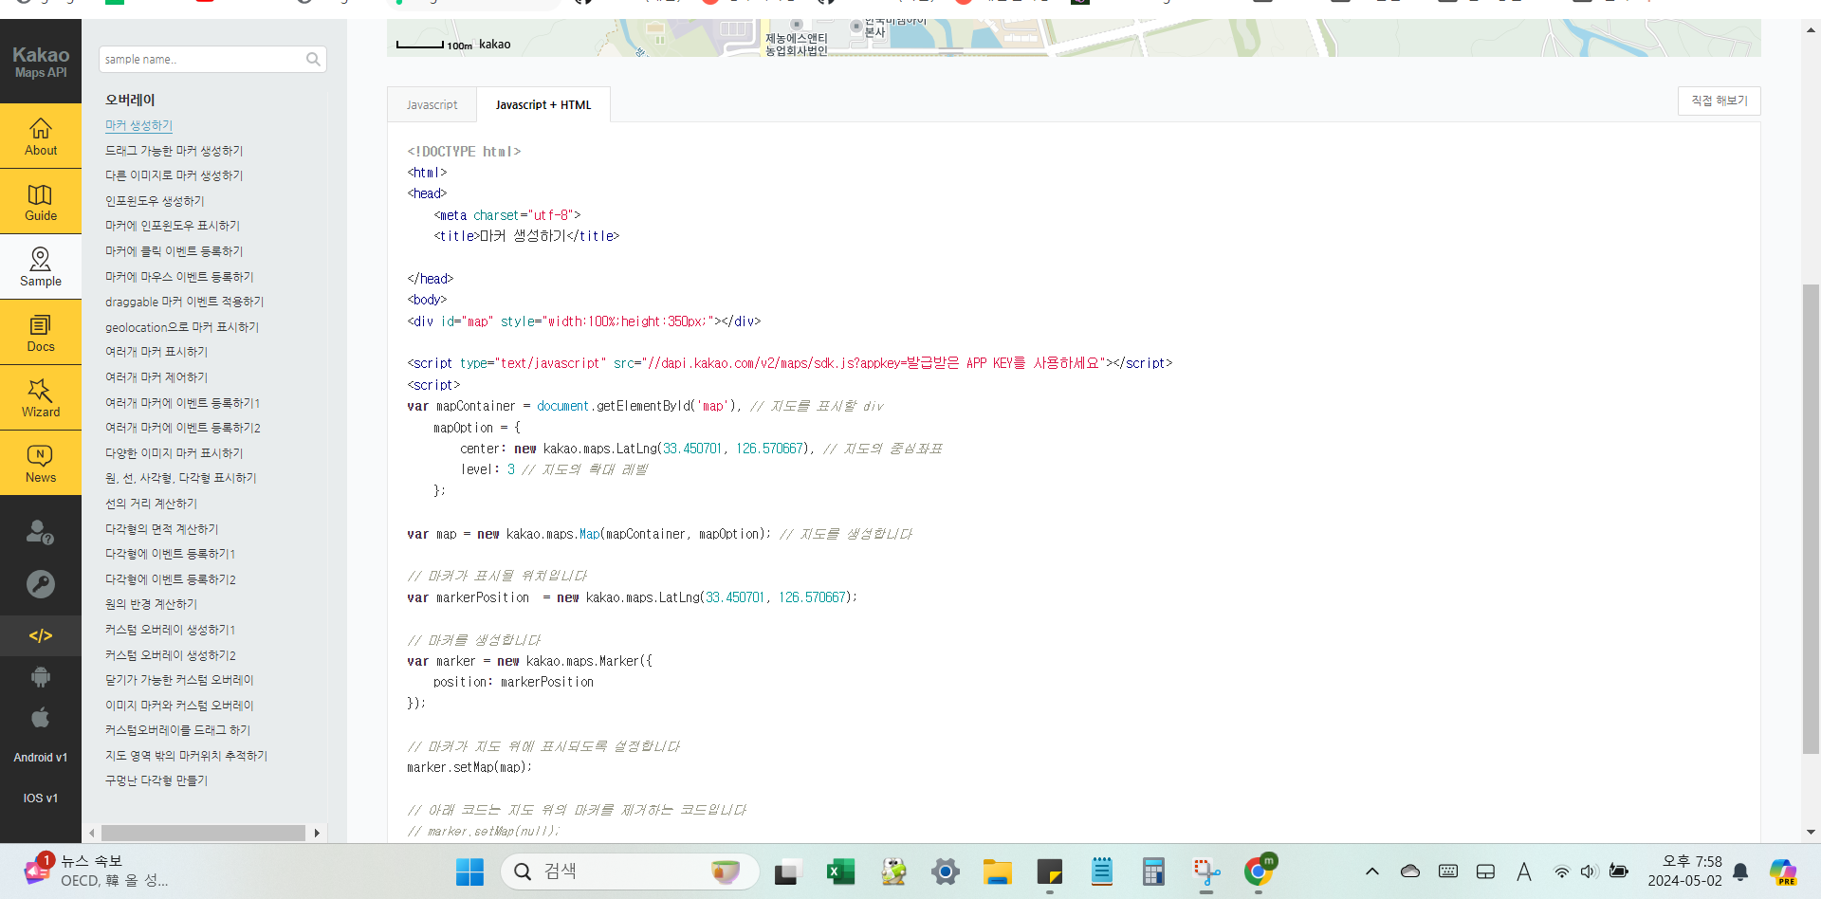Image resolution: width=1821 pixels, height=899 pixels.
Task: Open 다양한 이미지 마커 표시하기 sample
Action: [x=174, y=453]
